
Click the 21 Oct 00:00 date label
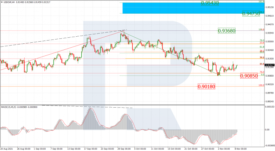[x=192, y=149]
